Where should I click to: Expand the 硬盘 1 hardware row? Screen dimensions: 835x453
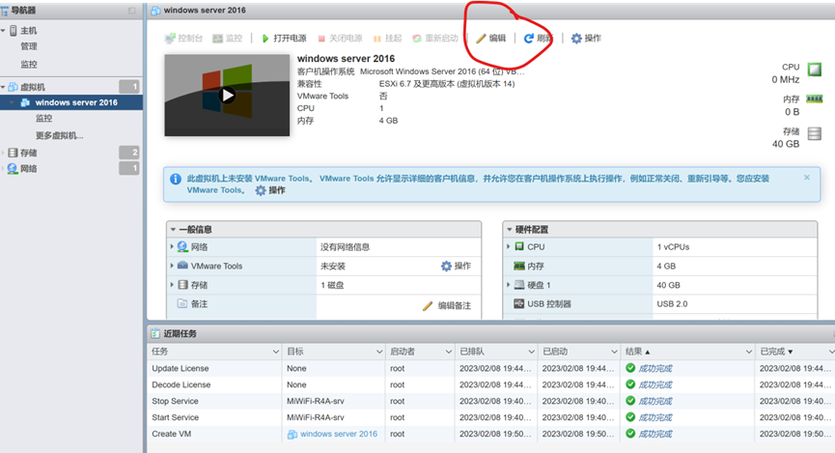click(508, 285)
